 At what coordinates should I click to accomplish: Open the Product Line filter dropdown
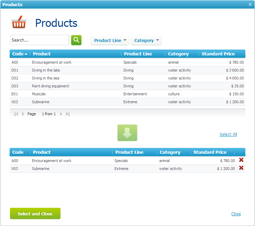(110, 40)
